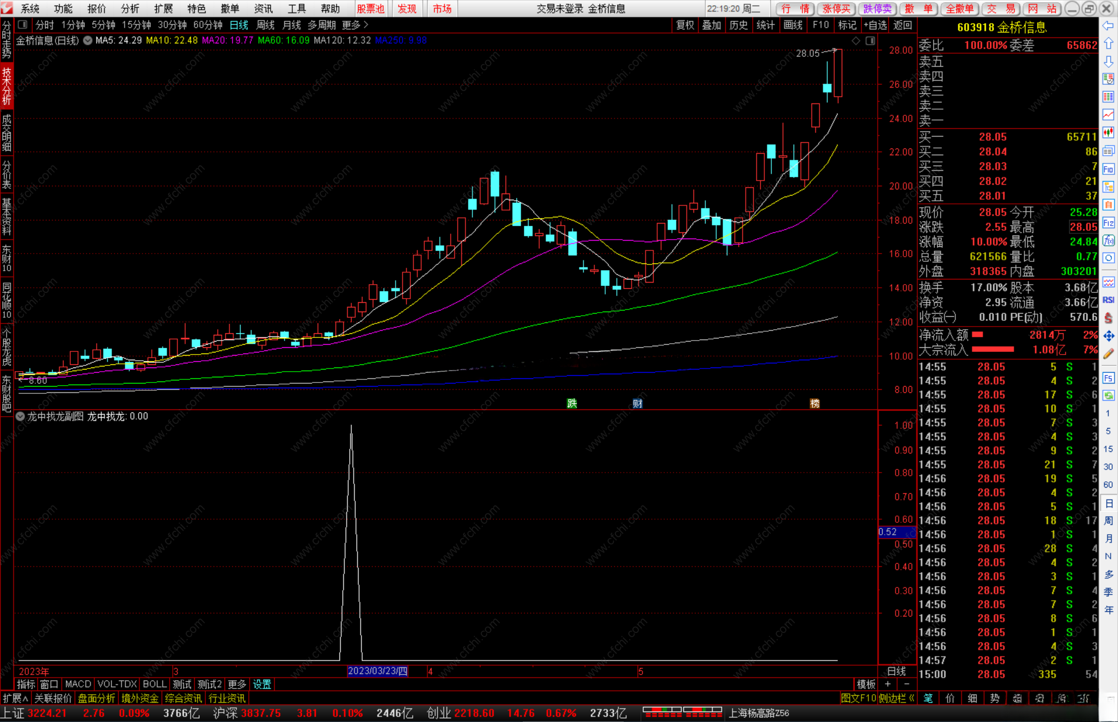1118x722 pixels.
Task: Toggle the panel layout icon beside 分时
Action: (x=22, y=25)
